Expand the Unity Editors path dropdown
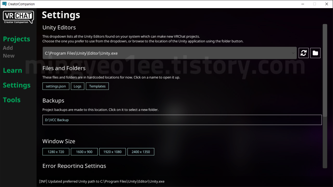333x187 pixels. coord(170,53)
